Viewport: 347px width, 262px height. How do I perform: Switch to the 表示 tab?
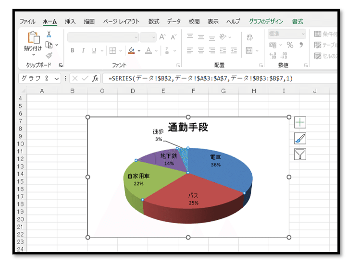213,22
